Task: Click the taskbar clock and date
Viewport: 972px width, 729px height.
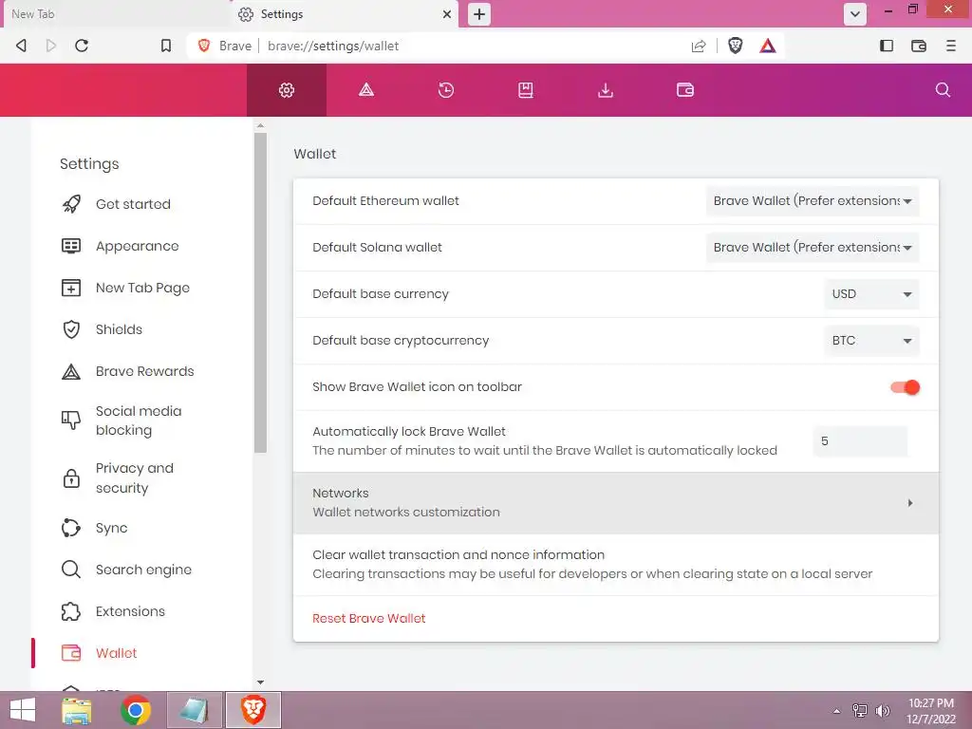Action: [931, 711]
